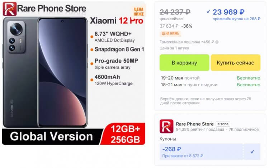Click the Таможенная пошлина text
This screenshot has height=168, width=269.
pyautogui.click(x=180, y=42)
